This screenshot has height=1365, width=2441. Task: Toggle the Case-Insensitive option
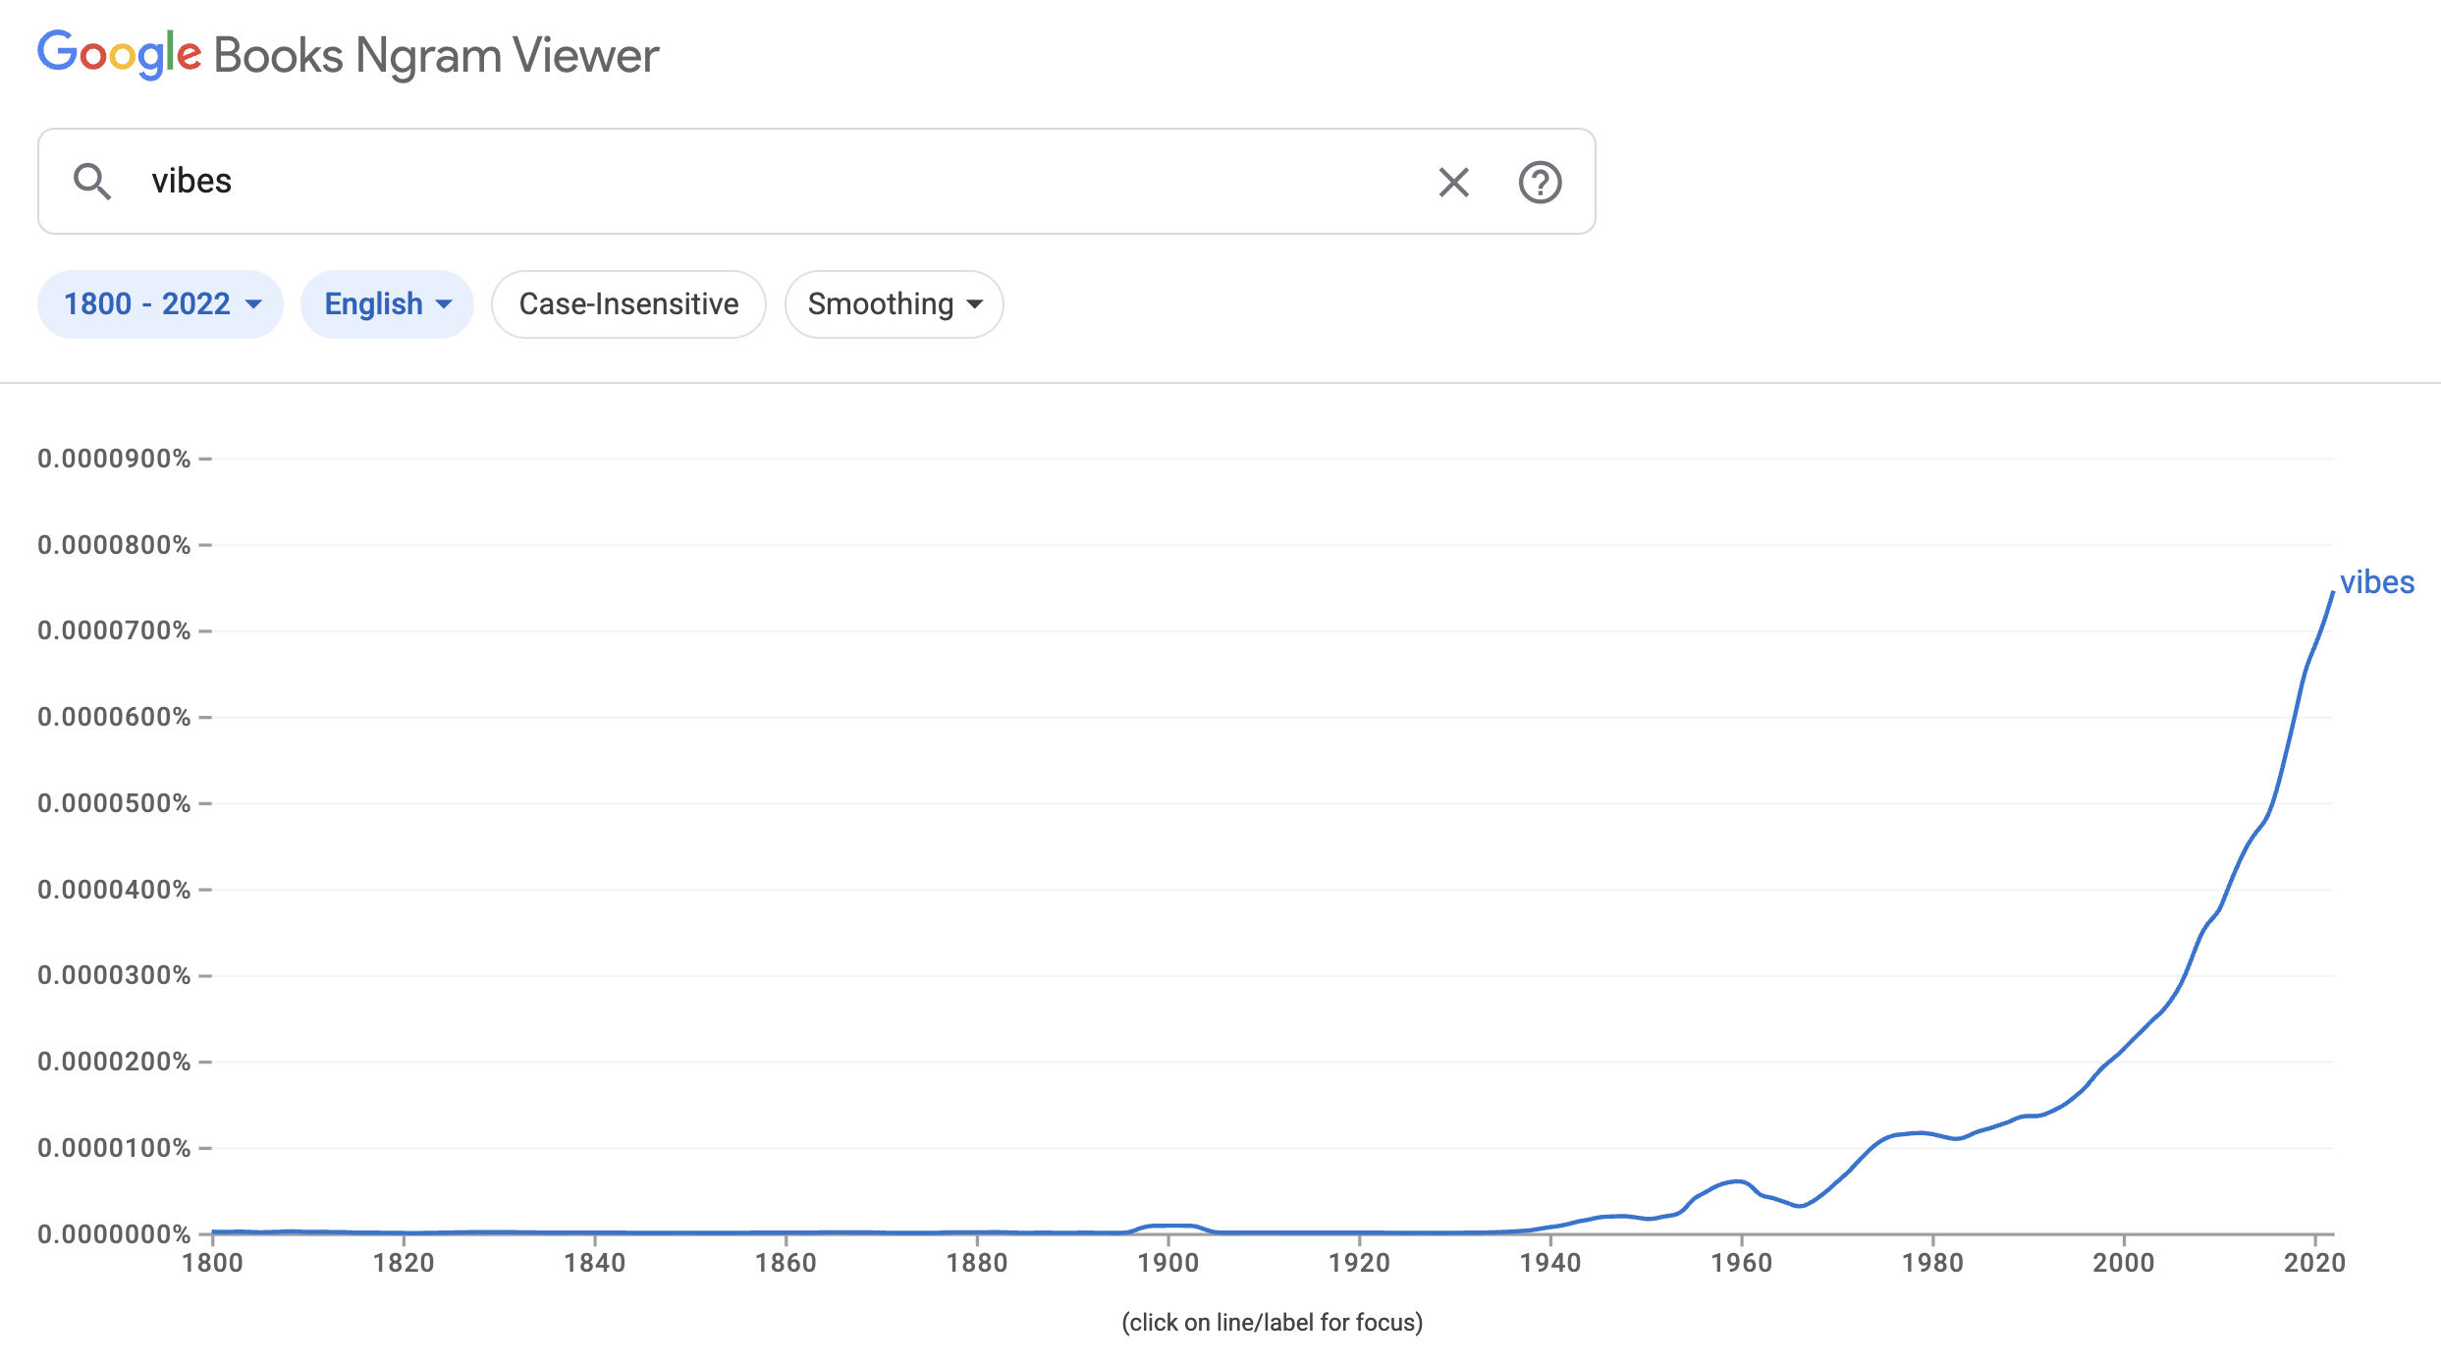[628, 304]
